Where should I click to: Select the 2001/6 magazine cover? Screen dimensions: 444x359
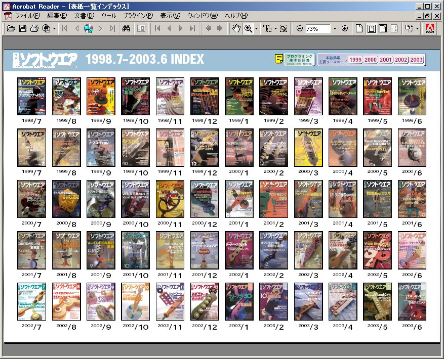point(412,199)
